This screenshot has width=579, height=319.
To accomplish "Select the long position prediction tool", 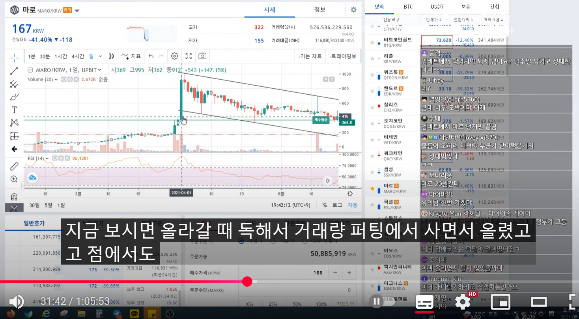I will point(14,136).
